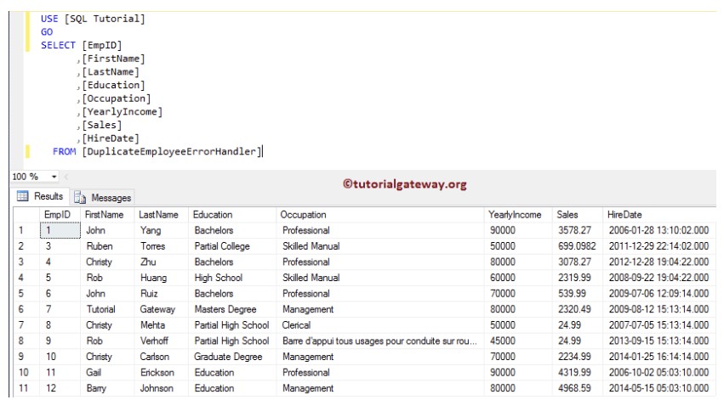Click the Occupation cell 'Clerical'
The height and width of the screenshot is (400, 724).
click(x=380, y=325)
